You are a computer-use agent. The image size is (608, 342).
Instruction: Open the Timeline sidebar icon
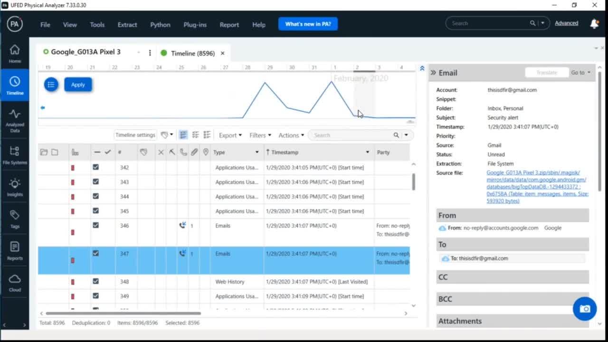(x=15, y=85)
